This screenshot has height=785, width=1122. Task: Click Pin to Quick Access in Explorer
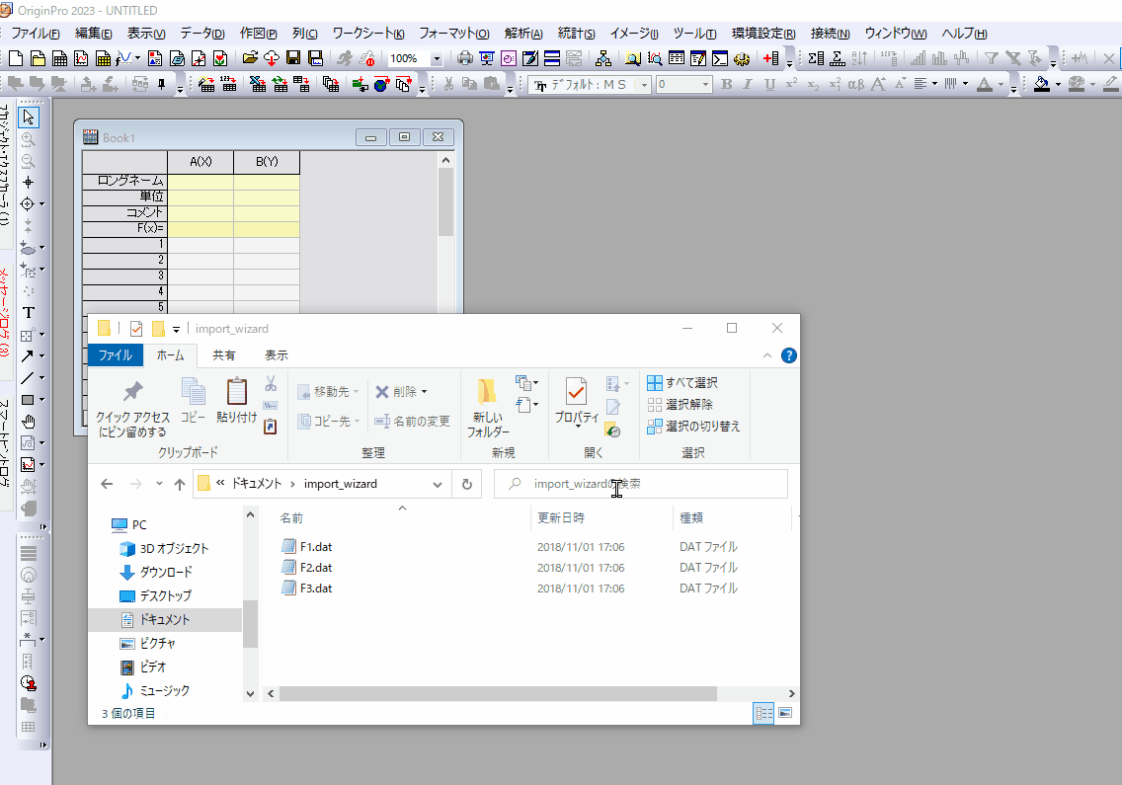(x=133, y=408)
